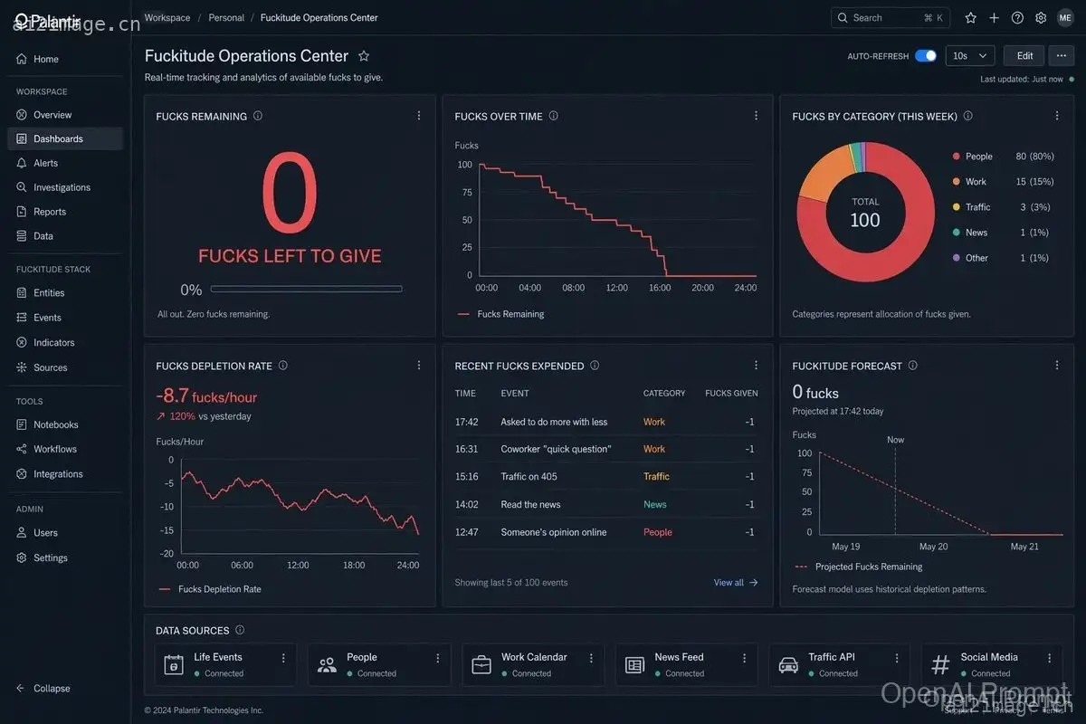Open Traffic API source options menu
1086x724 pixels.
(x=897, y=658)
